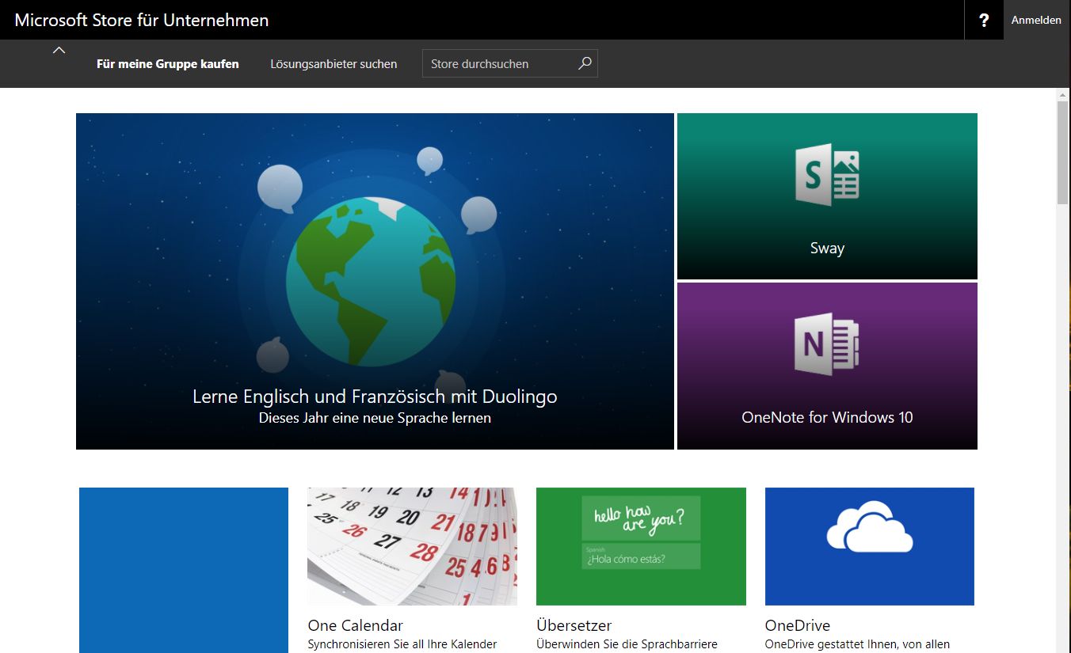
Task: Click the 'One Calendar' app title
Action: pos(356,625)
